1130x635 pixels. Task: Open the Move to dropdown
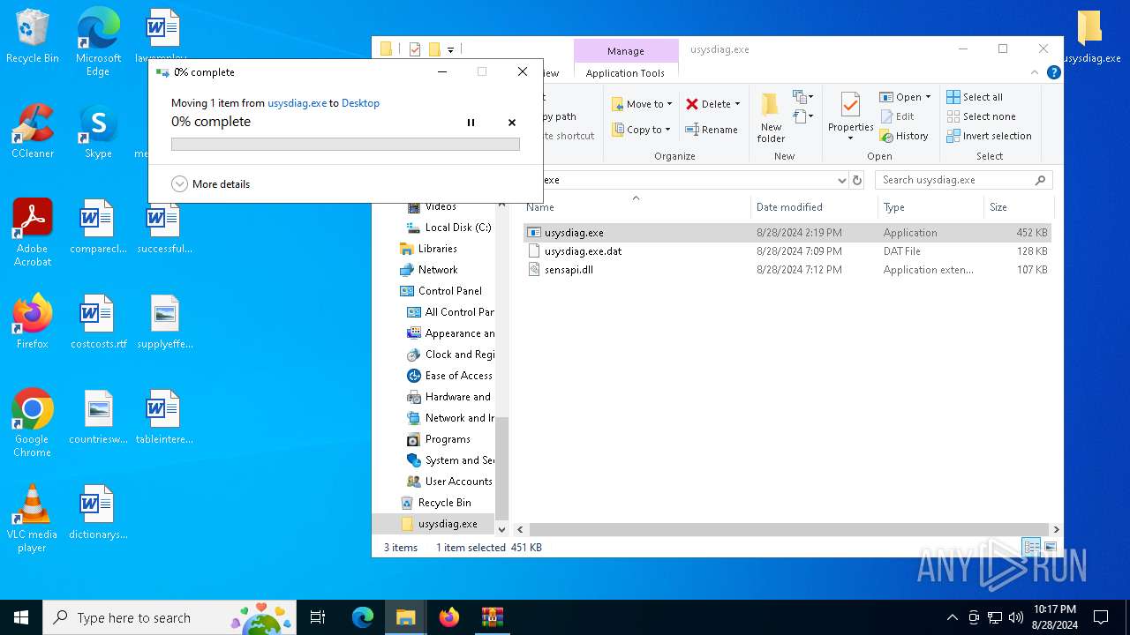click(642, 104)
